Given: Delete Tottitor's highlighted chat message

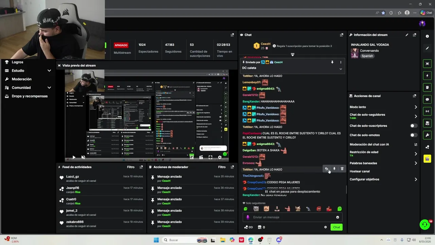Looking at the screenshot, I should tap(342, 169).
